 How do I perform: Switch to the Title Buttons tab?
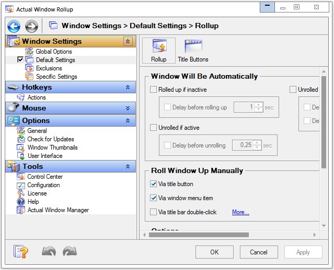click(193, 51)
